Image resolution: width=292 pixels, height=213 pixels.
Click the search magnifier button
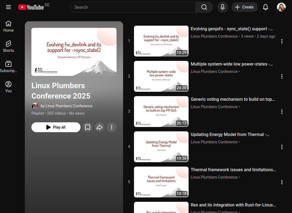pyautogui.click(x=204, y=7)
